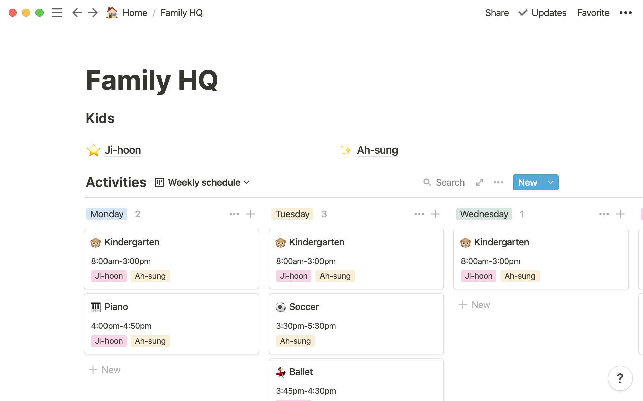Open the Ballet card on Tuesday

356,380
